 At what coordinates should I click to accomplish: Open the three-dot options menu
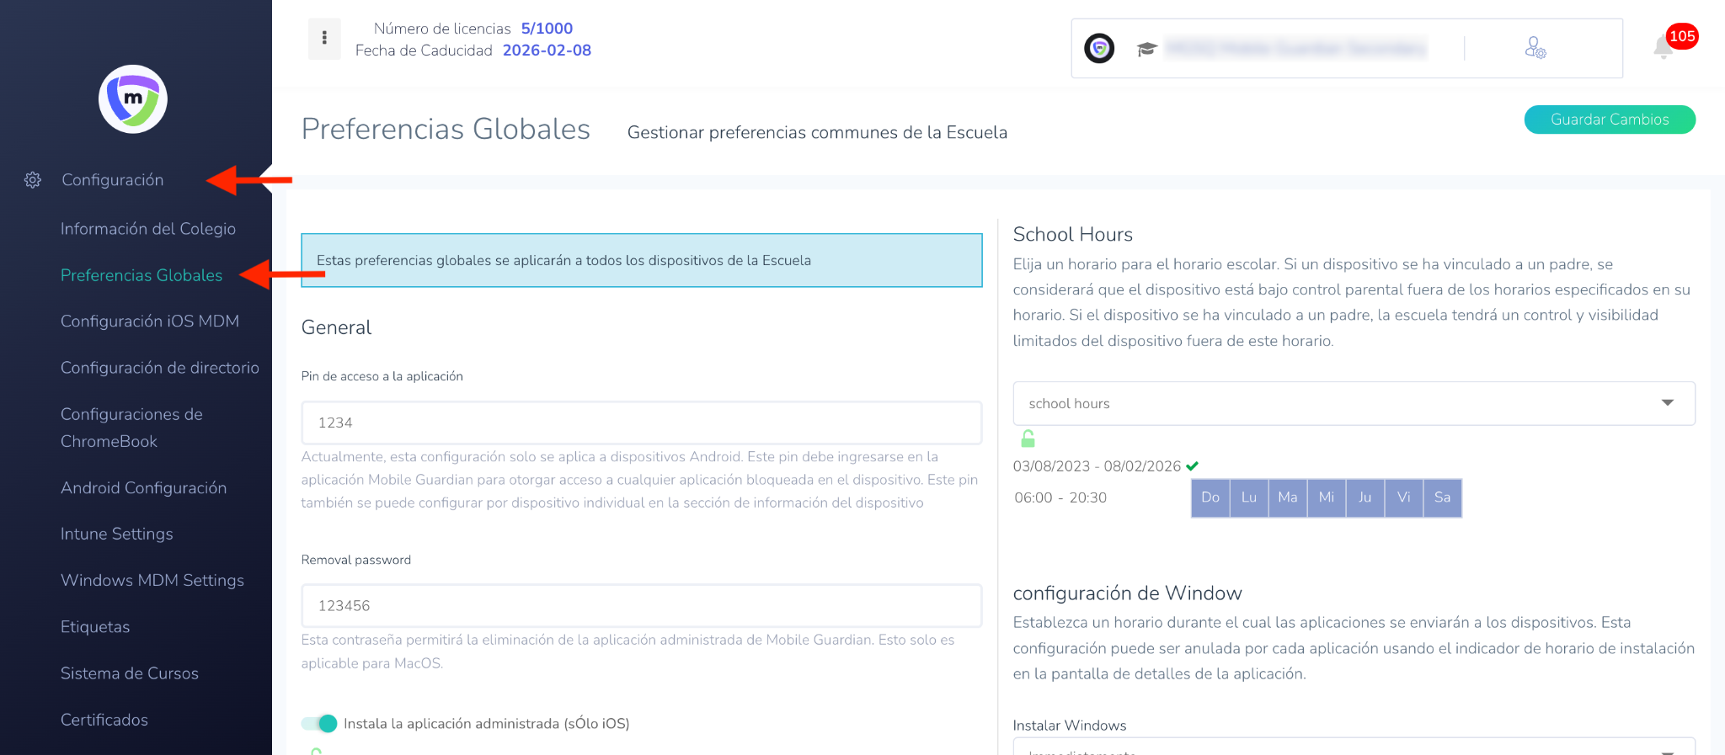(324, 38)
